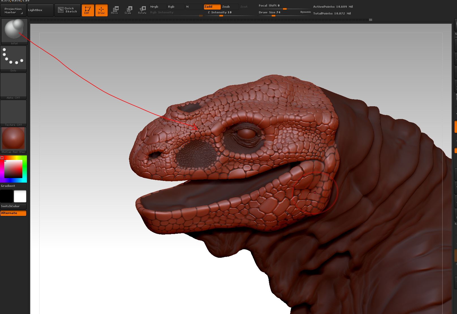Click the Rgb Intensity slider

pyautogui.click(x=176, y=13)
